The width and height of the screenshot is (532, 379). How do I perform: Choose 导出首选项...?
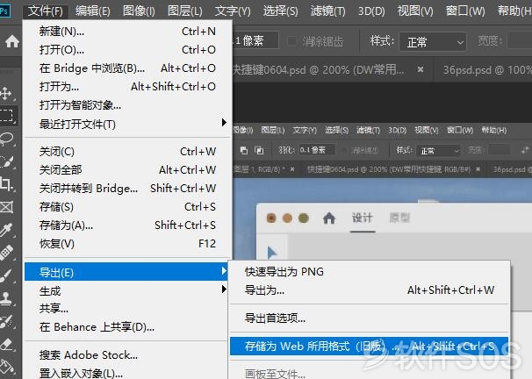[x=370, y=318]
